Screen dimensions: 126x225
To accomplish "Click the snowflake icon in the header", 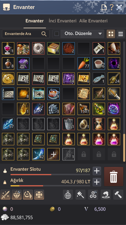I will coord(119,7).
